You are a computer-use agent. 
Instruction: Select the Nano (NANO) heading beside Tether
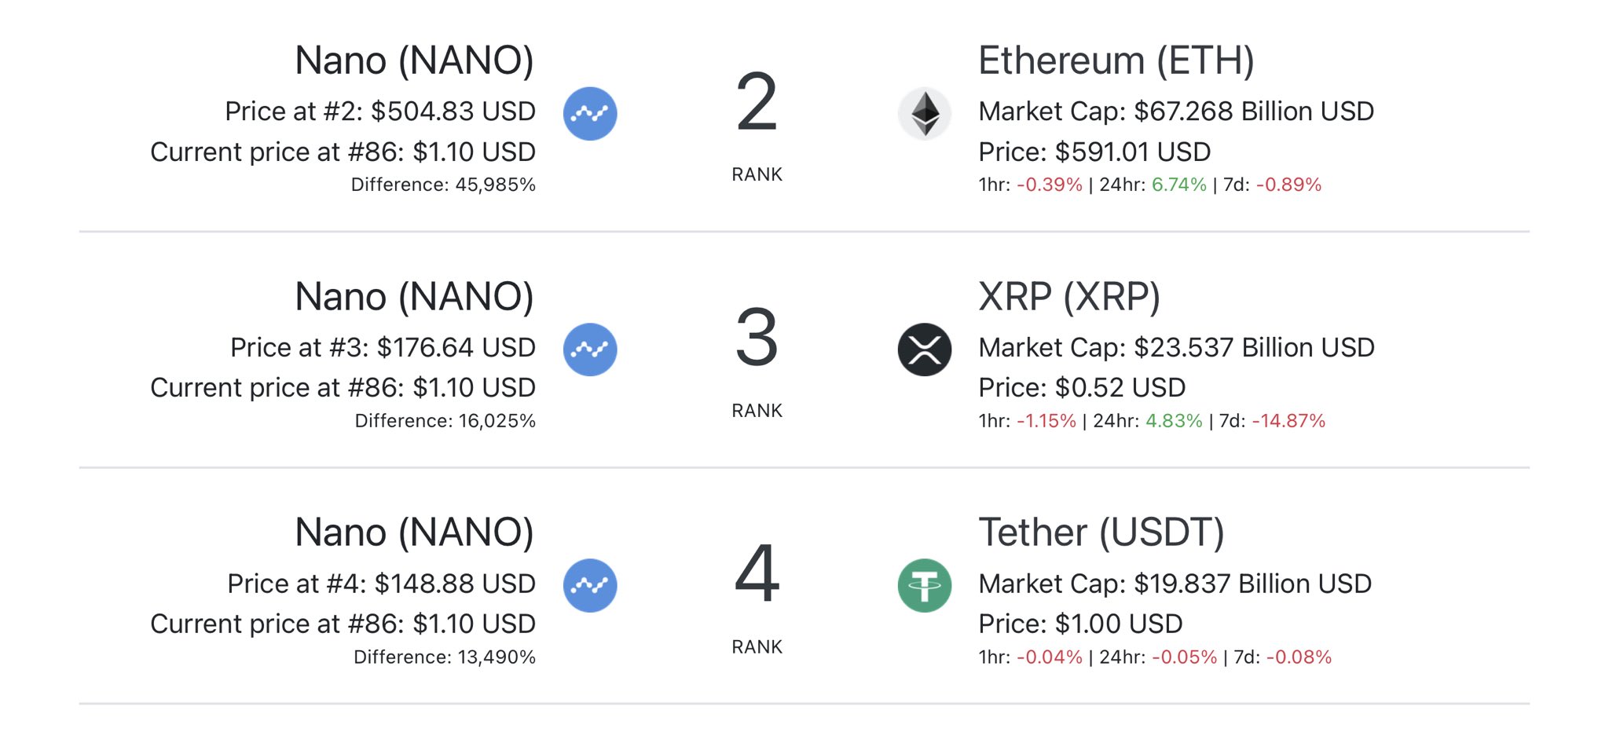click(414, 533)
